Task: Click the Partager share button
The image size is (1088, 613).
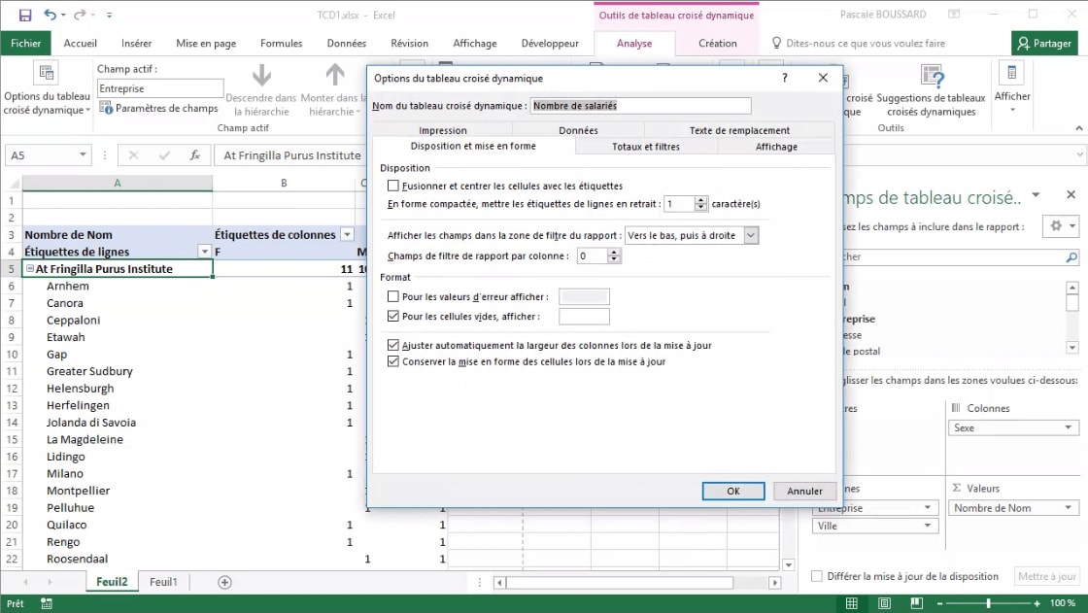Action: point(1044,43)
